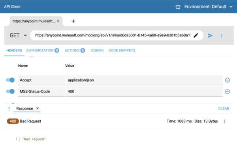Click the pencil edit URL icon

coord(196,35)
